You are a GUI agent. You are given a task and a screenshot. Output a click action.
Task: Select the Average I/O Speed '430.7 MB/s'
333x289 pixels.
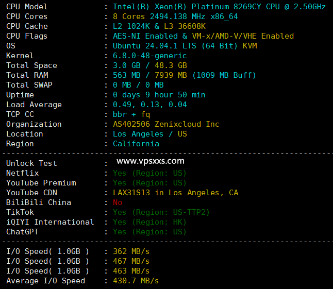click(x=136, y=281)
